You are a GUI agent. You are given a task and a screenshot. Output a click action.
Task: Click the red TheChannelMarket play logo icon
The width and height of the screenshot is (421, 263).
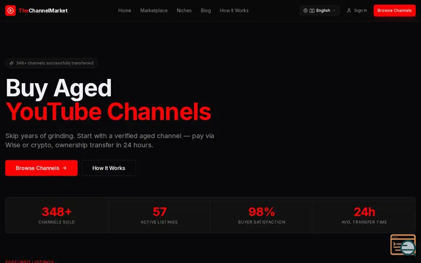click(11, 11)
